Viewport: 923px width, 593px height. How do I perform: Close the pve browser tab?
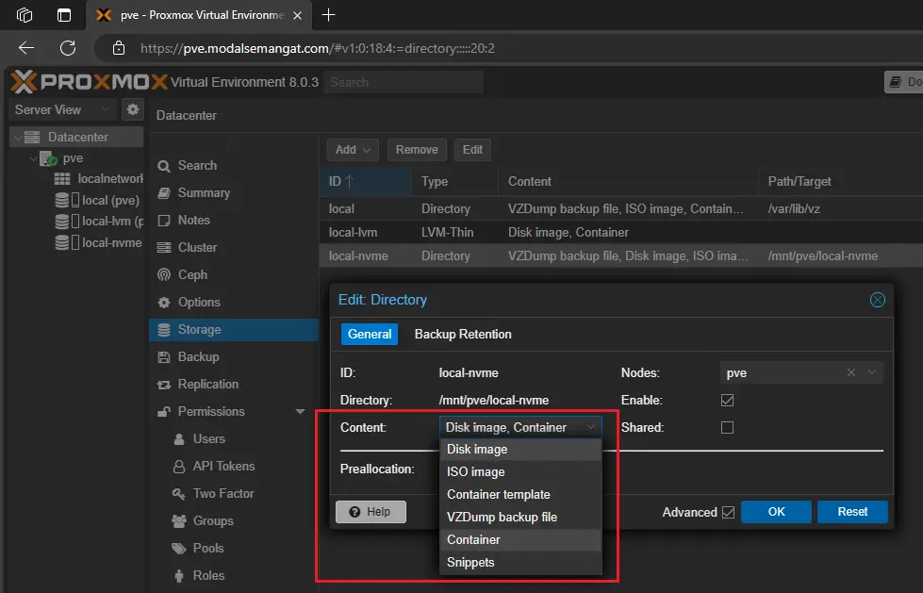pos(298,15)
